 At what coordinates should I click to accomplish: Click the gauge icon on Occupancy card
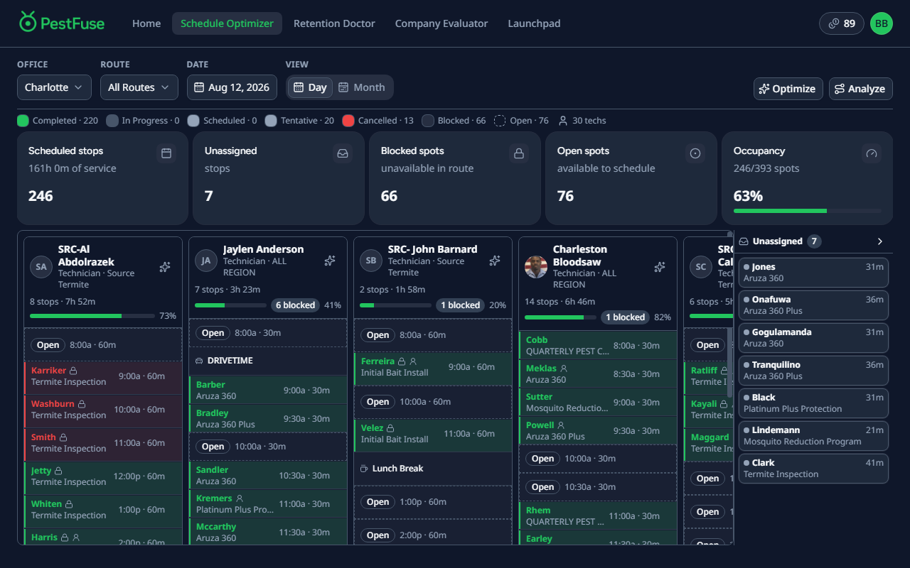(872, 153)
